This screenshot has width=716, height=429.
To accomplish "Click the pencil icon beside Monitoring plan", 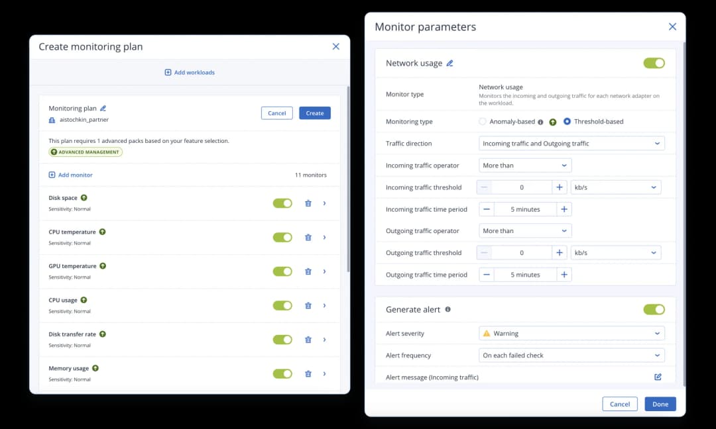I will pyautogui.click(x=103, y=108).
